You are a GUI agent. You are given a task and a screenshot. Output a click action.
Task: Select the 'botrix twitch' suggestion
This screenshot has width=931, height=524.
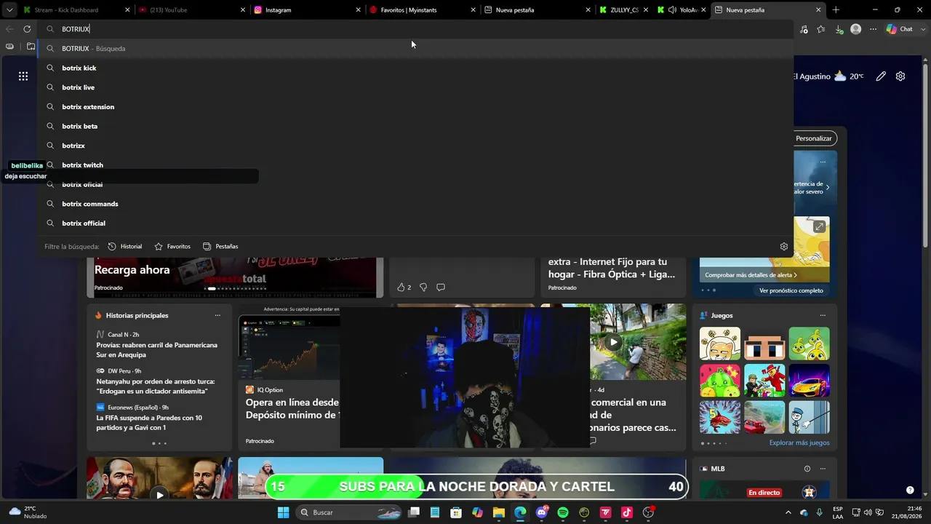[x=415, y=165]
